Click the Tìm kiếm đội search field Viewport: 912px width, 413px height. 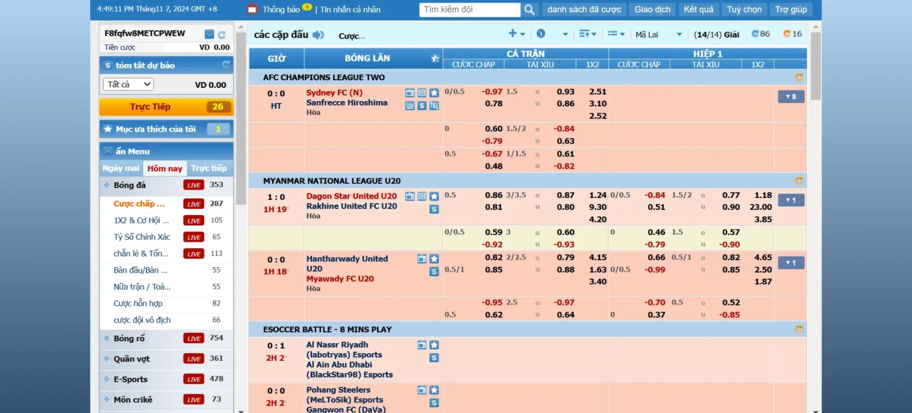tap(470, 10)
